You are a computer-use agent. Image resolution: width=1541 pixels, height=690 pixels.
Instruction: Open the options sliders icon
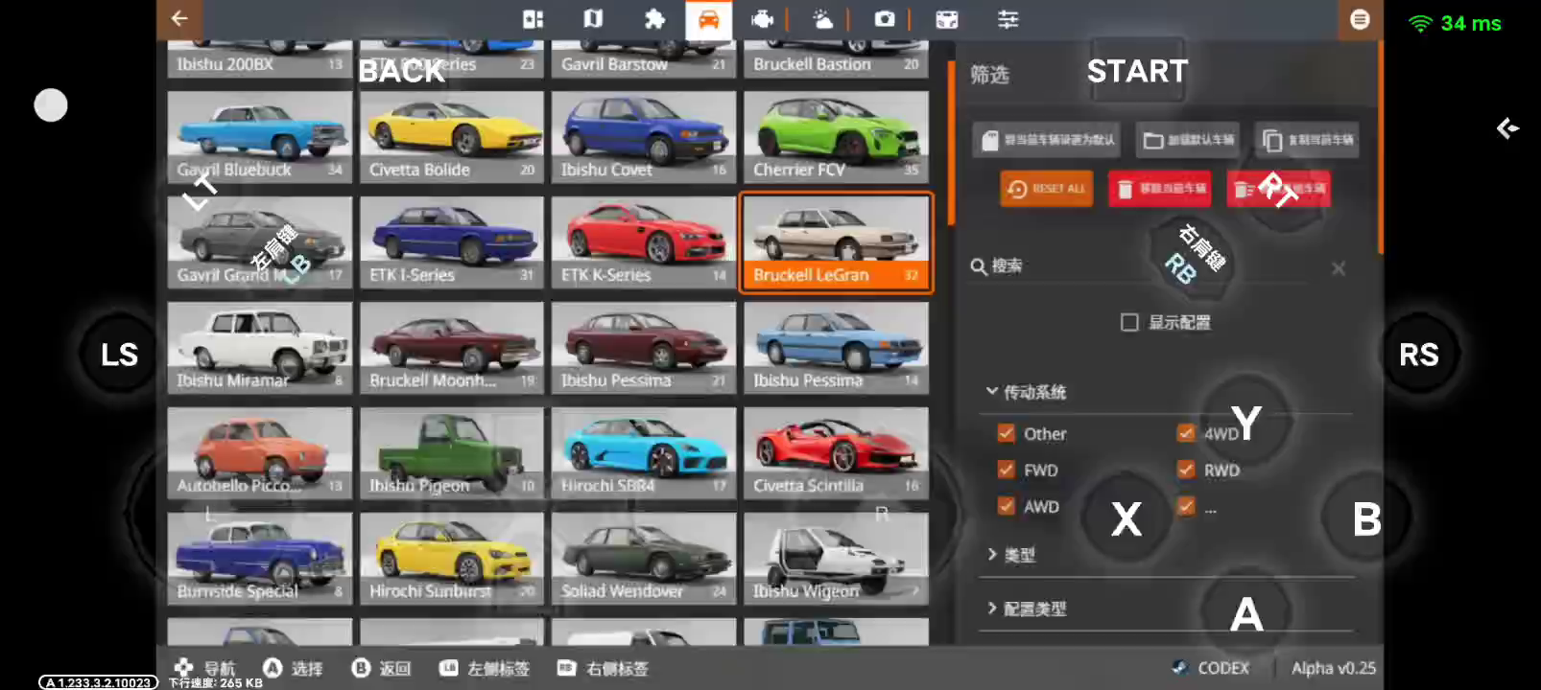tap(1008, 19)
